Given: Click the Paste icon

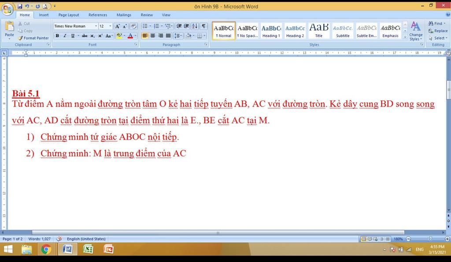Looking at the screenshot, I should tap(9, 26).
